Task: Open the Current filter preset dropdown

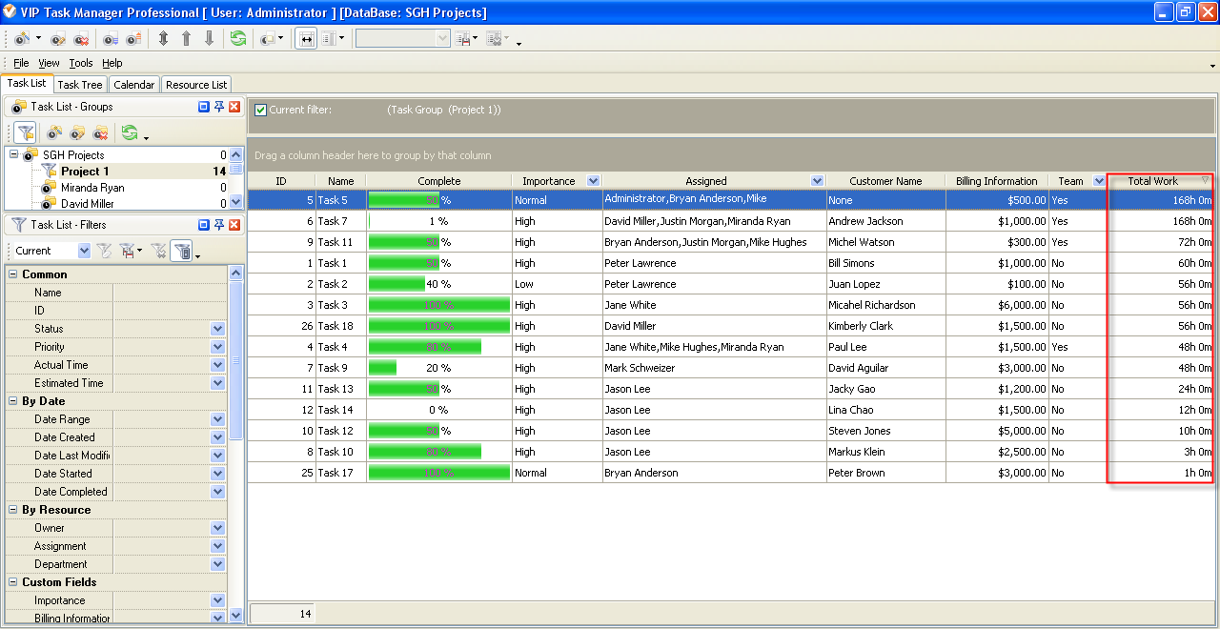Action: [x=84, y=251]
